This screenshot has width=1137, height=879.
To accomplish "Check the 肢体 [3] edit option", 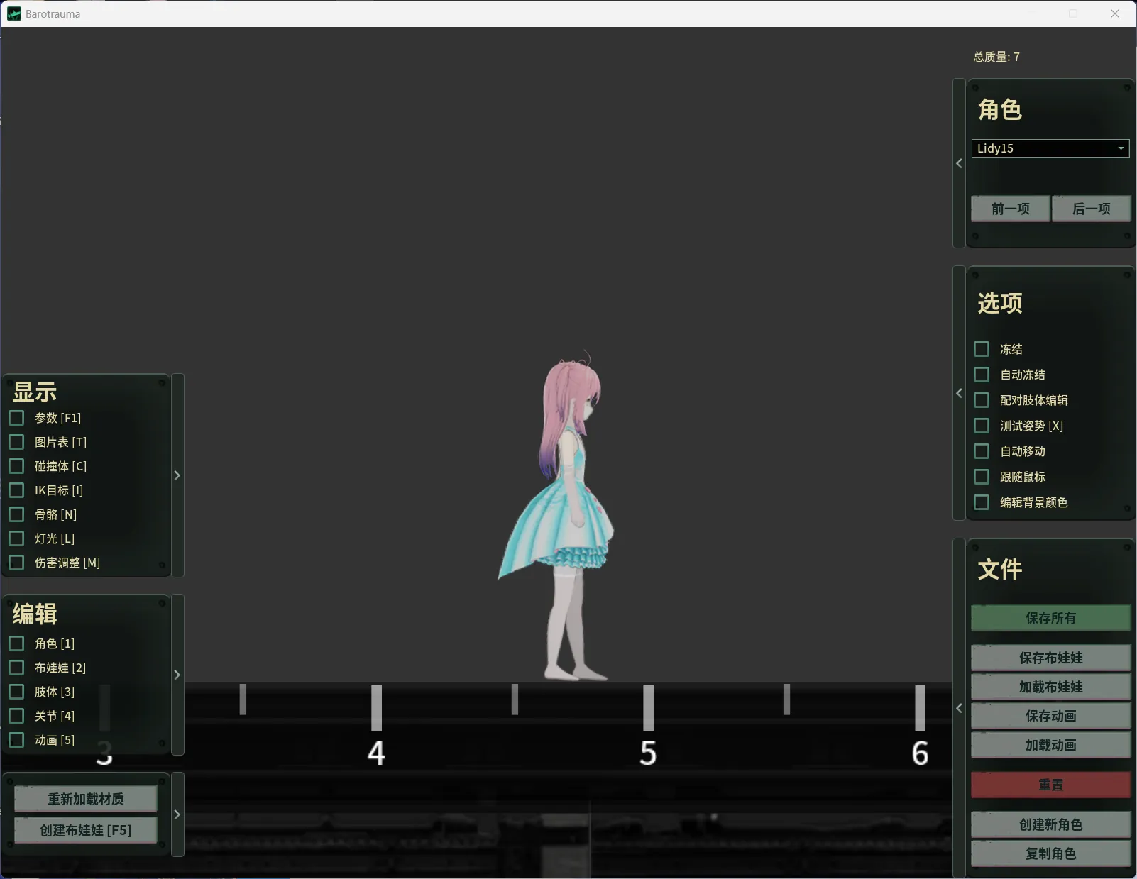I will (x=16, y=692).
